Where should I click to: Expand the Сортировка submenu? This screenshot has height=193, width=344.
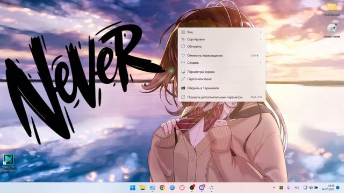click(x=221, y=39)
